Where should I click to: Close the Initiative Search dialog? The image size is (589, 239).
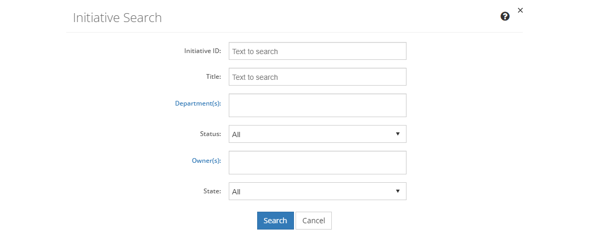click(520, 10)
